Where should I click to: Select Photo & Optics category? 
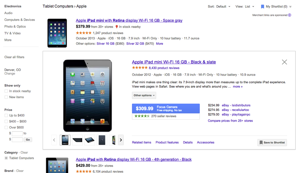[x=15, y=27]
